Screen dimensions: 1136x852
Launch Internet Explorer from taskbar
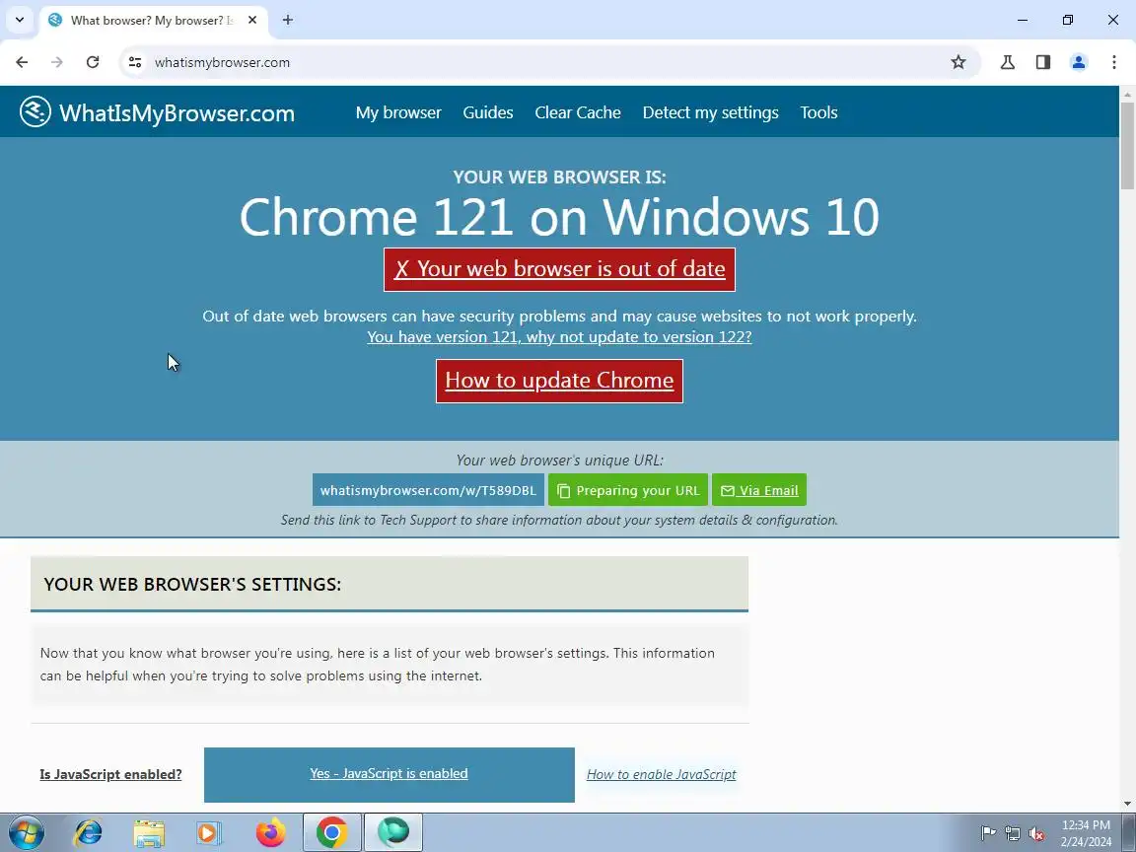[x=89, y=833]
